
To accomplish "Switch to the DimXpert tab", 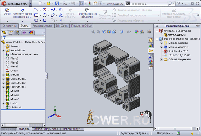I will click(x=62, y=25).
